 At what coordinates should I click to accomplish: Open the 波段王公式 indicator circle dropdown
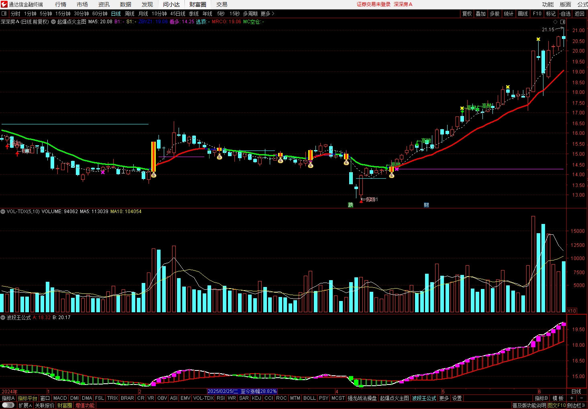[3, 317]
